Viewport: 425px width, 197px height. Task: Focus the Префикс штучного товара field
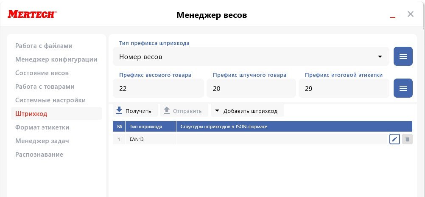point(251,89)
